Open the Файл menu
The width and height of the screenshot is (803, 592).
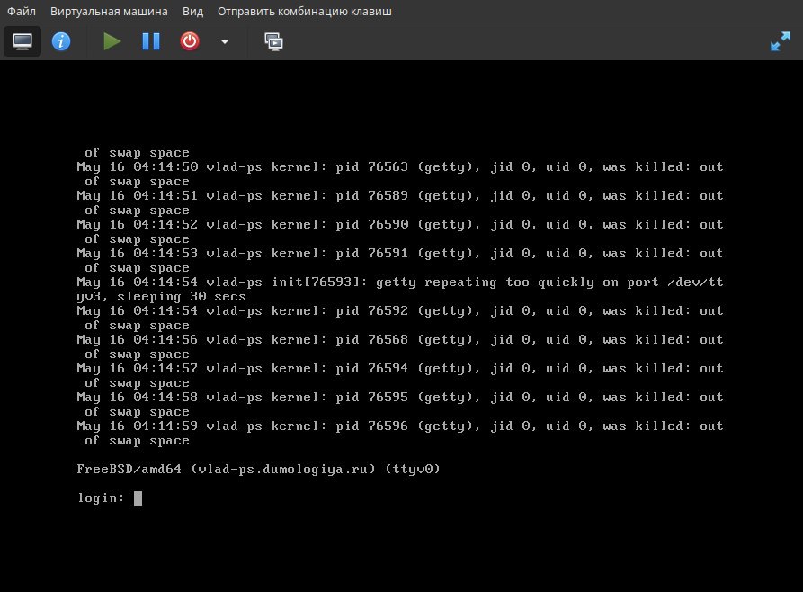[x=21, y=12]
